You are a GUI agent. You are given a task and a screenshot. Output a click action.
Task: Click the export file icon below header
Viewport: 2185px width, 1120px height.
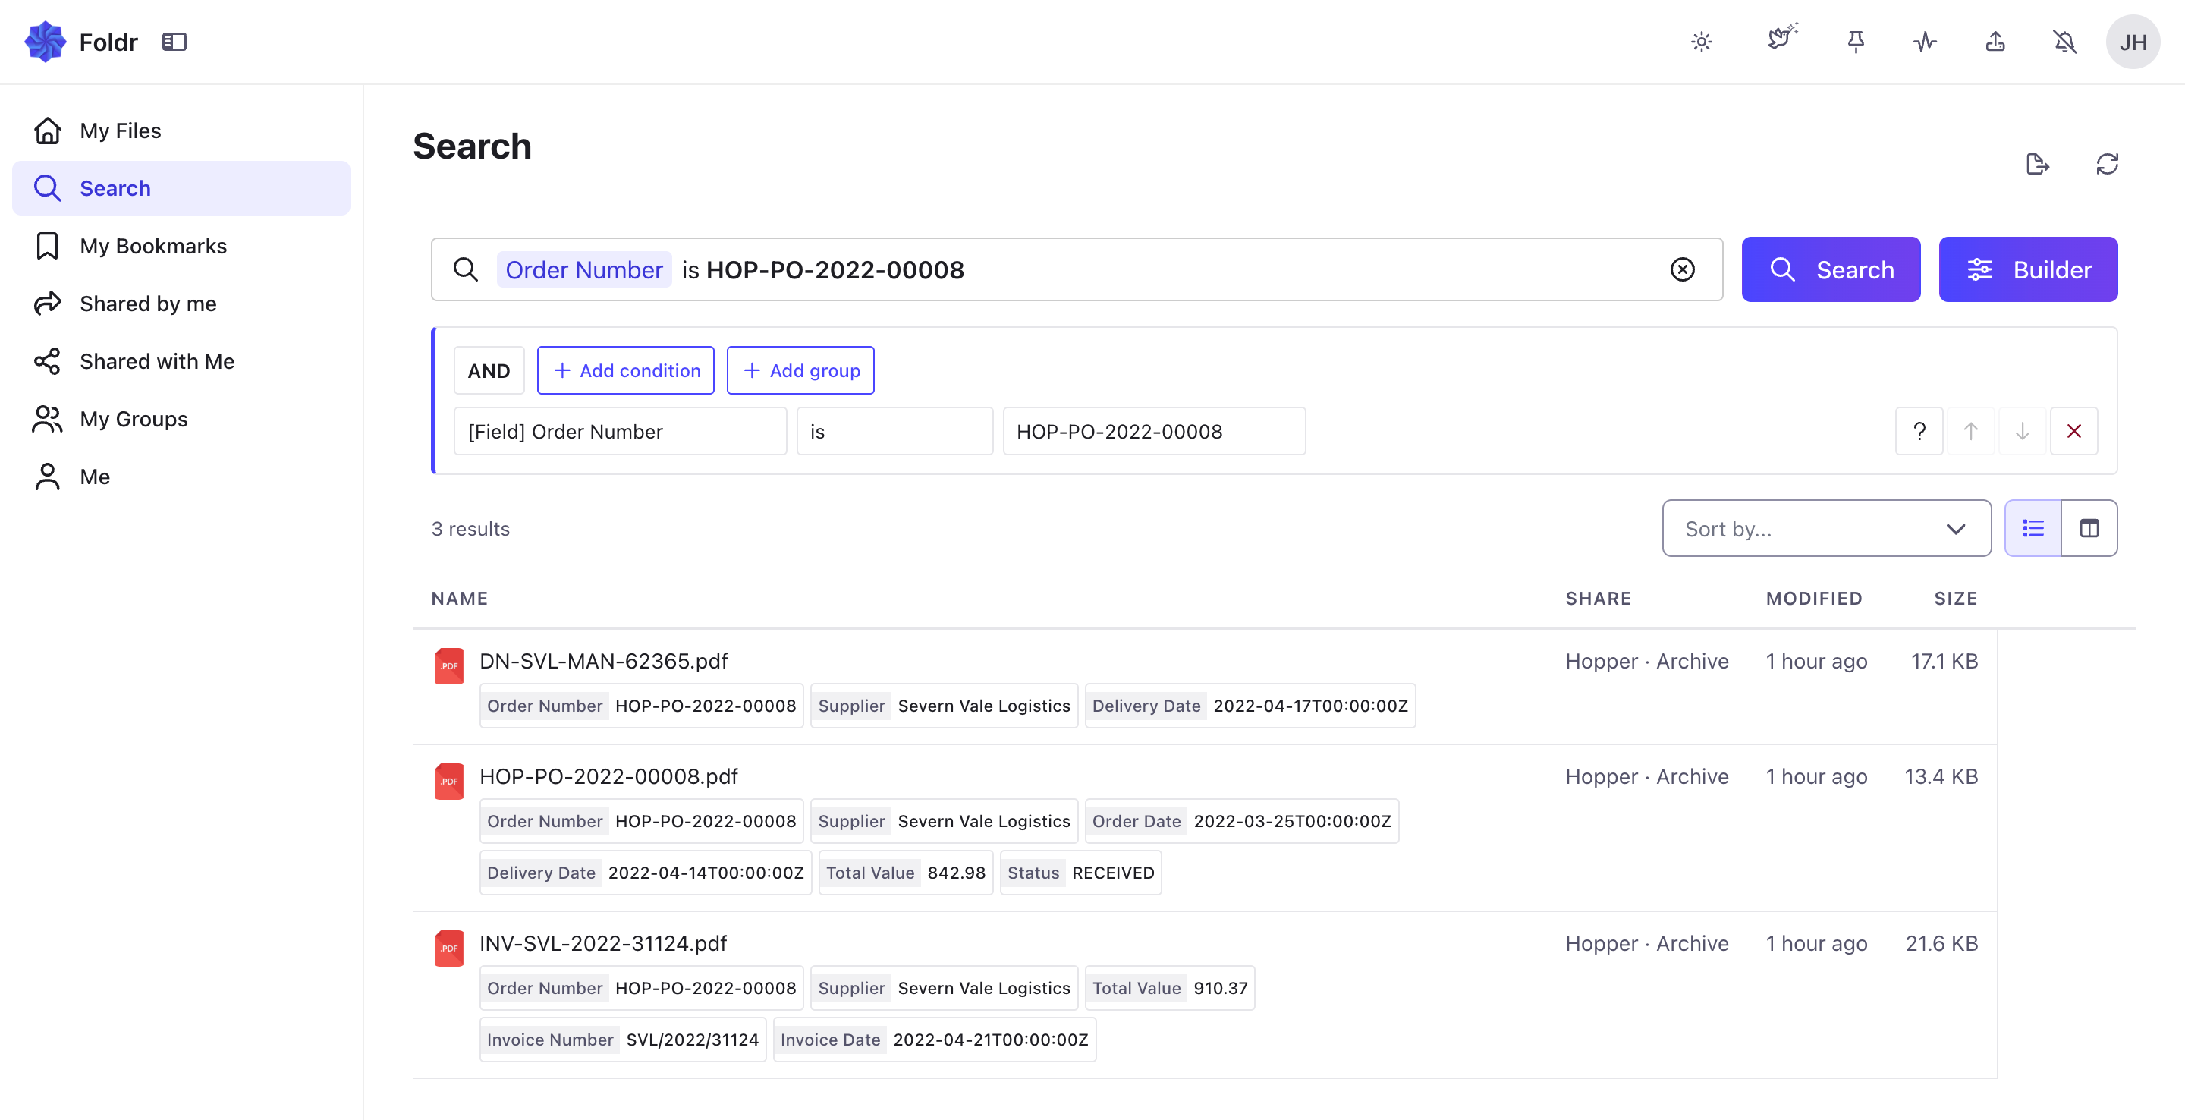click(x=2037, y=164)
